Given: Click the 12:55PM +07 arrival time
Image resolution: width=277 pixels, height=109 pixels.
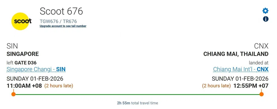Looking at the screenshot, I should pos(251,86).
